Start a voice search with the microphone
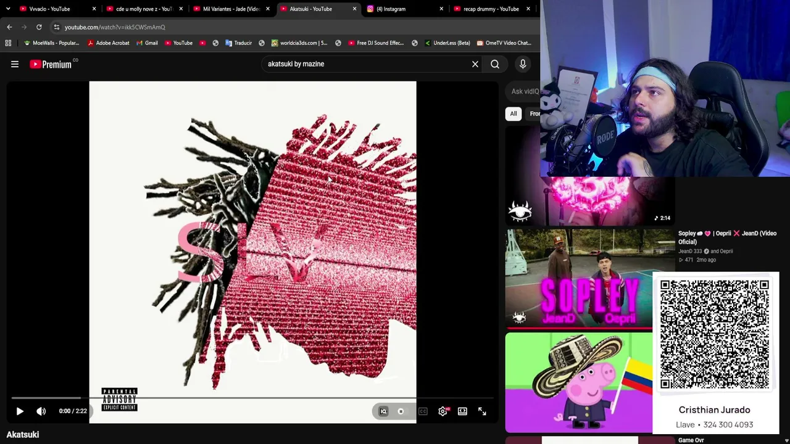The image size is (790, 444). 523,64
